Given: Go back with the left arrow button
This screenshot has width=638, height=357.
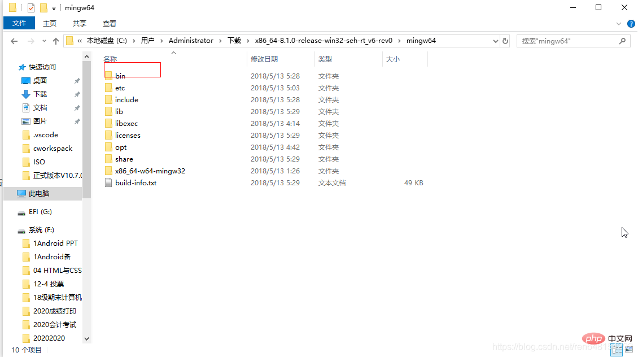Looking at the screenshot, I should coord(14,41).
